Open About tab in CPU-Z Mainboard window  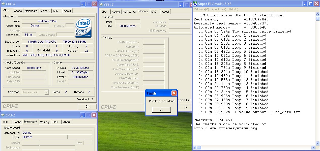point(67,122)
